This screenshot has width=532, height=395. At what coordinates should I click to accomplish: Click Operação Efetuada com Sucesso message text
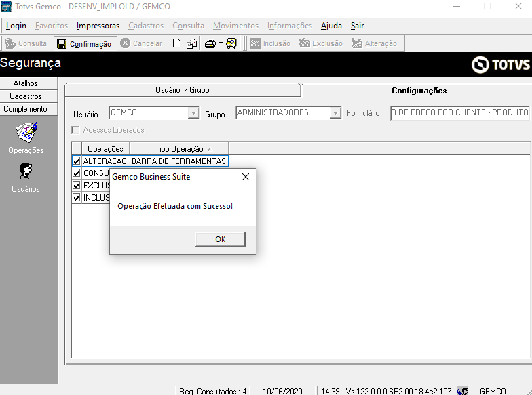tap(175, 206)
